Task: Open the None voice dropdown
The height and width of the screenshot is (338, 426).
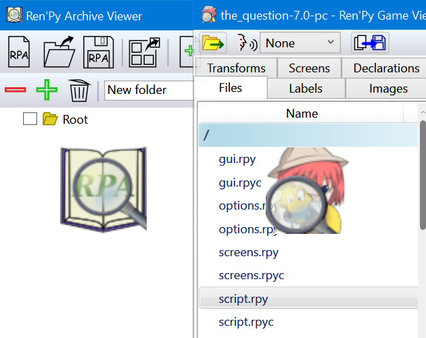Action: (300, 43)
